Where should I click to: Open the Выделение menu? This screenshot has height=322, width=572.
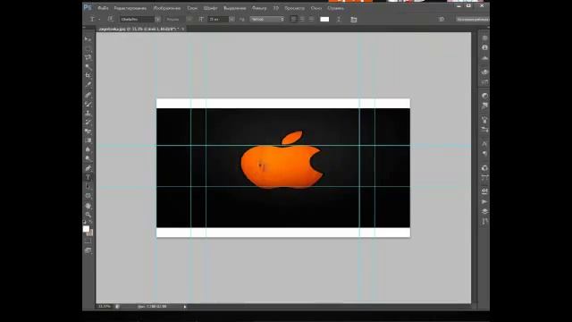pos(234,8)
